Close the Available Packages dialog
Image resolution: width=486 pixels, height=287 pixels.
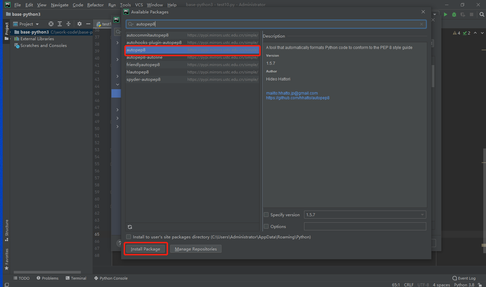pos(423,12)
